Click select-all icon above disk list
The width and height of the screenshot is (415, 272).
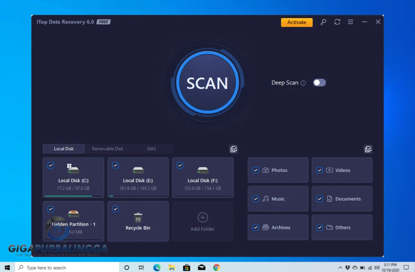[x=233, y=149]
